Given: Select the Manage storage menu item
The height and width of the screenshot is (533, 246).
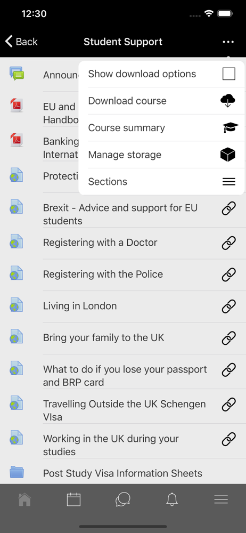Looking at the screenshot, I should click(x=161, y=155).
